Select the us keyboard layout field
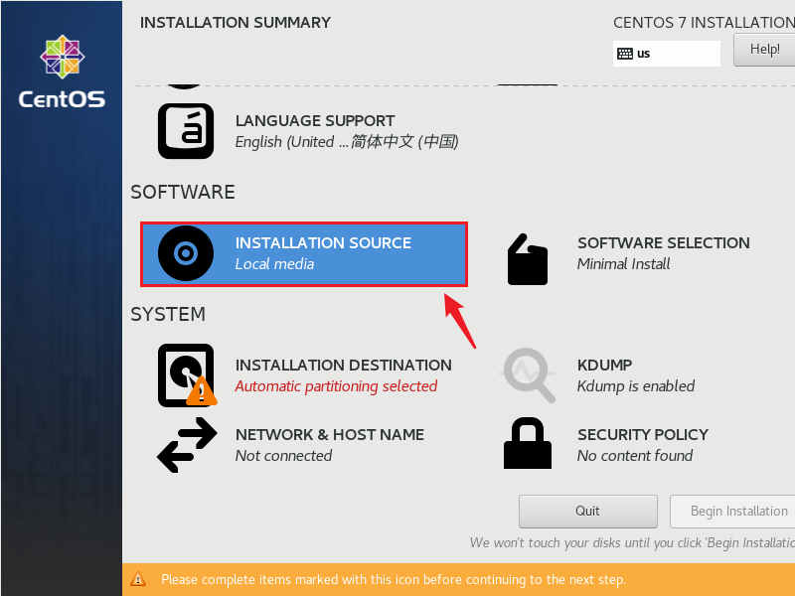795x596 pixels. point(666,54)
